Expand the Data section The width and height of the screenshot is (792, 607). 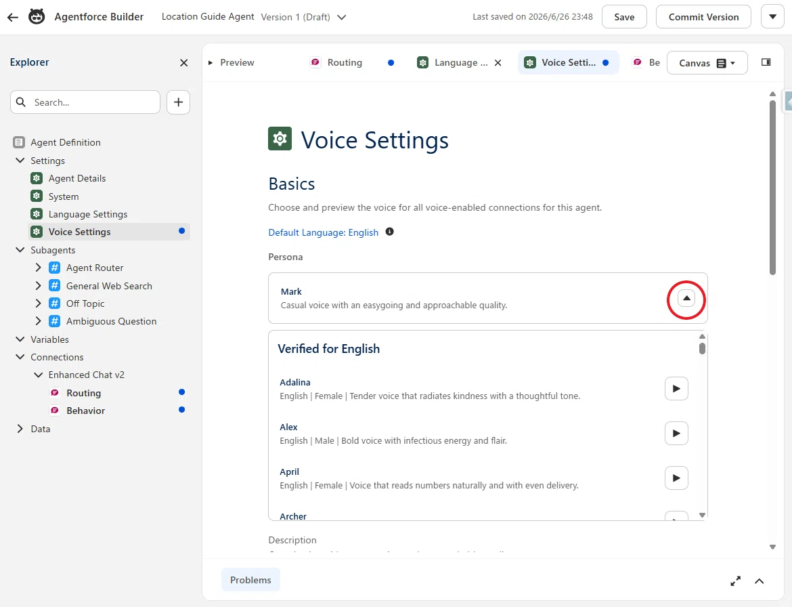(20, 429)
